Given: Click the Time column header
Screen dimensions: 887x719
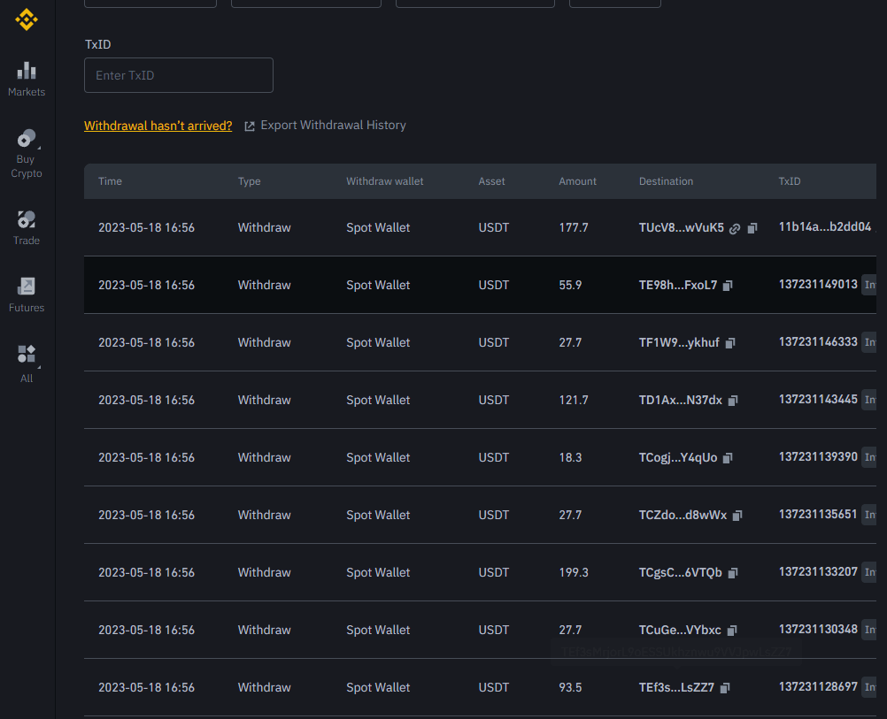Looking at the screenshot, I should click(x=110, y=181).
